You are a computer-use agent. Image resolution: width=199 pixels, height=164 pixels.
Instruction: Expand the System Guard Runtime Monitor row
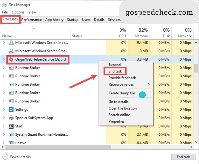pyautogui.click(x=4, y=134)
